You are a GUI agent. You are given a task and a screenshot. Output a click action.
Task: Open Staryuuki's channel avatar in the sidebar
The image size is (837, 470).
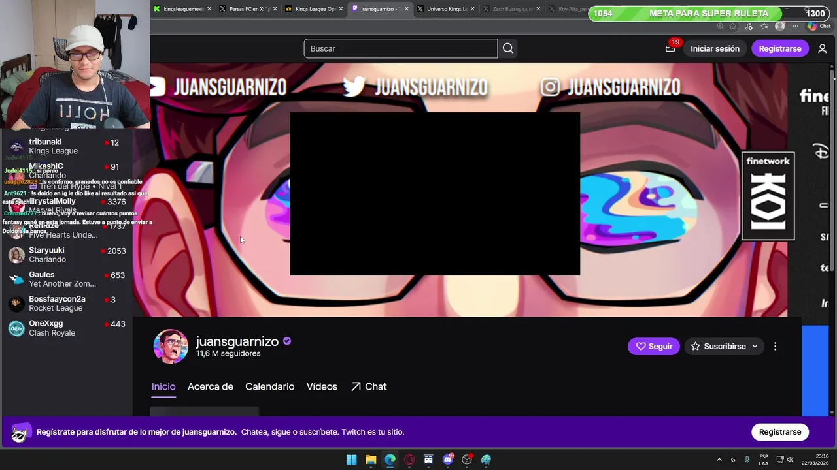(17, 255)
